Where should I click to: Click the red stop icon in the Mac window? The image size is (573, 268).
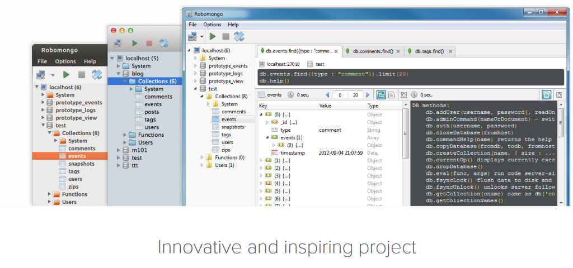point(149,43)
